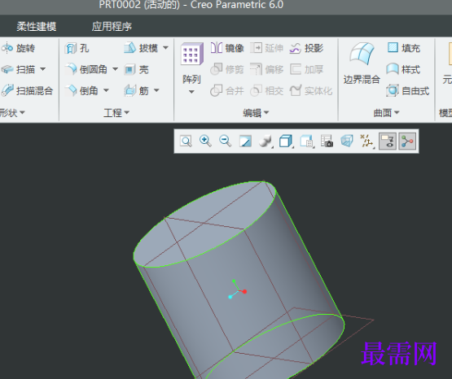Click the Refit view icon
This screenshot has width=452, height=379.
point(186,141)
